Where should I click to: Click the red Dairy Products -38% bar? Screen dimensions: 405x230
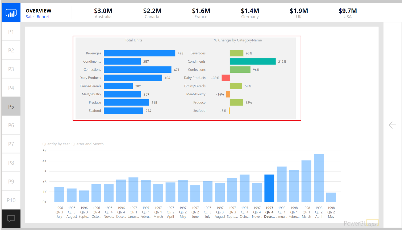pos(226,78)
